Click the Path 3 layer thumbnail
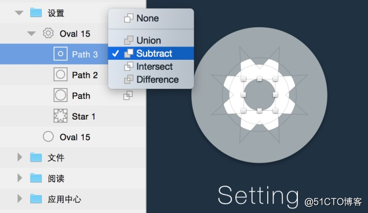 click(60, 54)
